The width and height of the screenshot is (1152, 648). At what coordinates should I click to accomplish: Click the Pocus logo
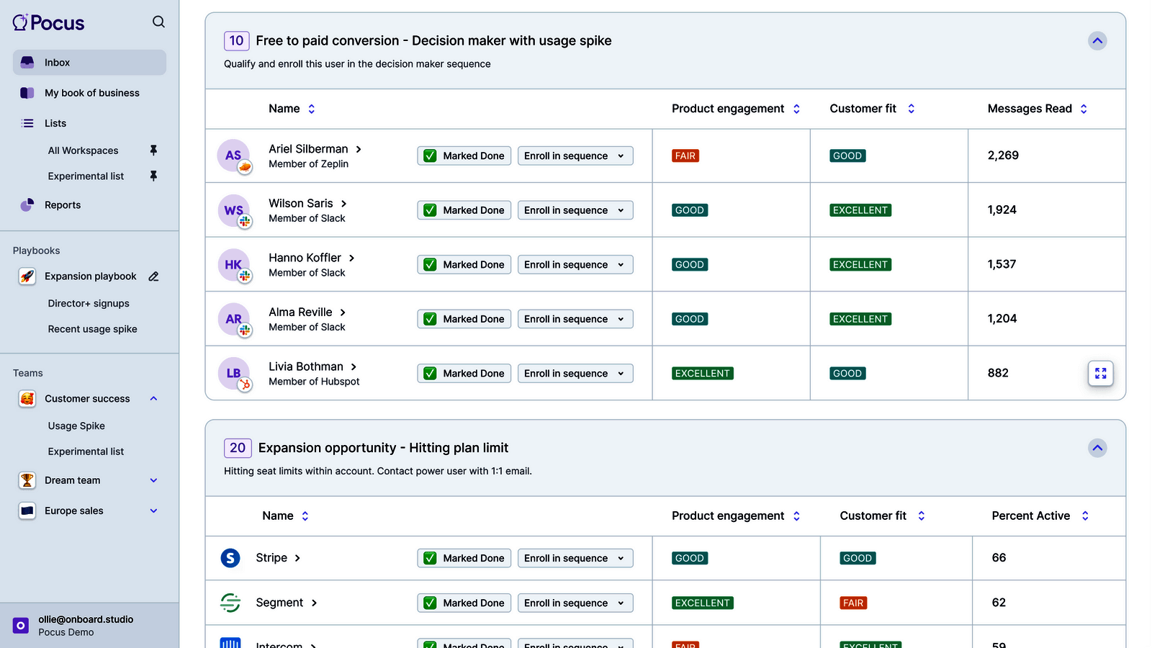point(49,23)
